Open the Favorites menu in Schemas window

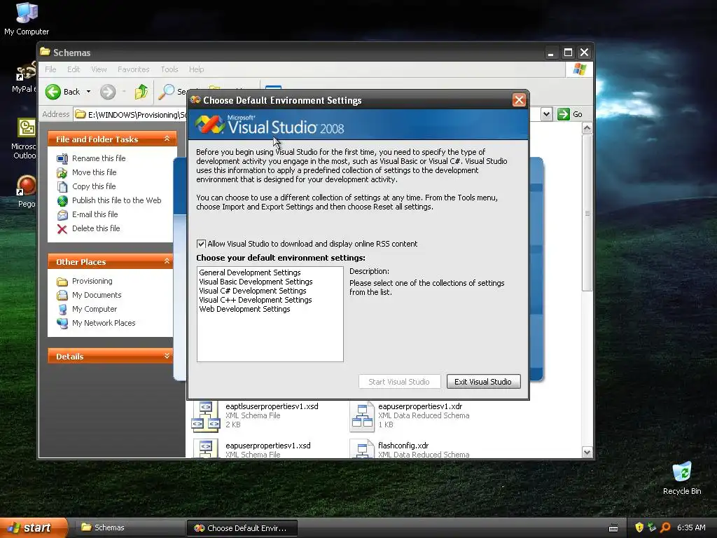point(134,69)
